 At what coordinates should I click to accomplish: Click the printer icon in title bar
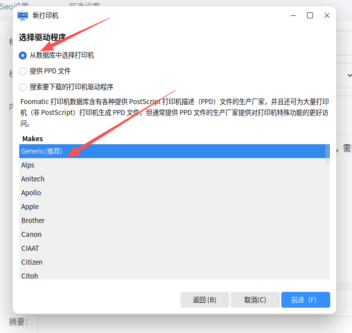(x=23, y=15)
